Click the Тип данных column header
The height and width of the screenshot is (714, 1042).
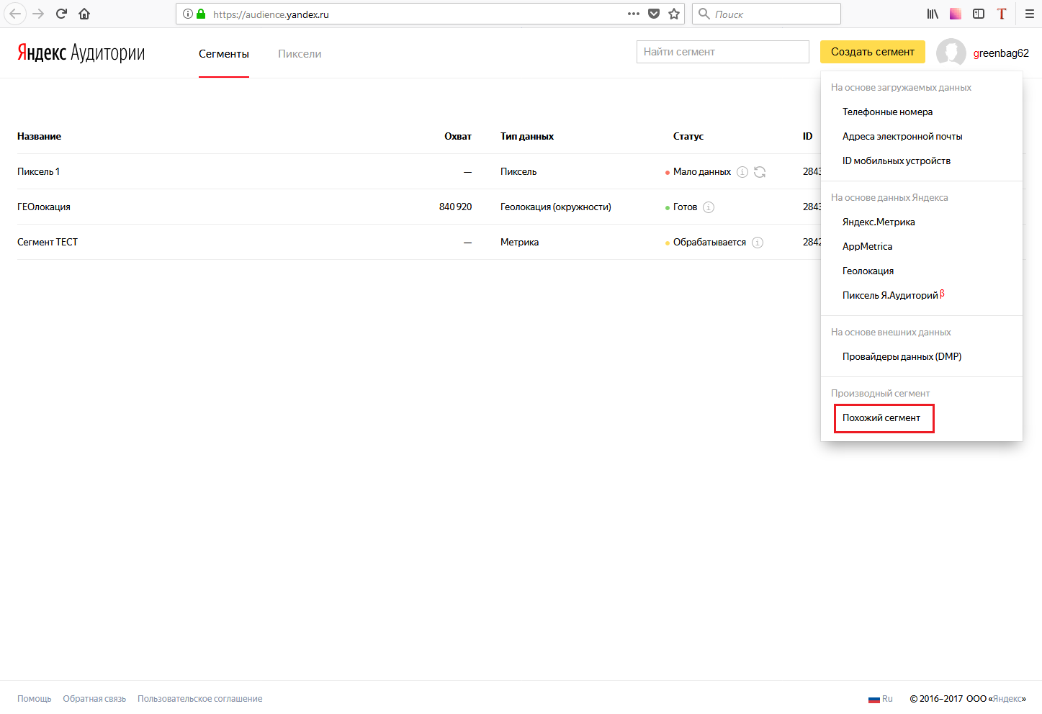(527, 136)
